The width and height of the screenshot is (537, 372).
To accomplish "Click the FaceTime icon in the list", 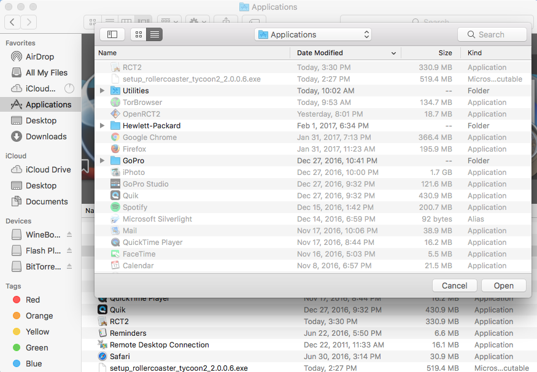I will click(x=115, y=254).
